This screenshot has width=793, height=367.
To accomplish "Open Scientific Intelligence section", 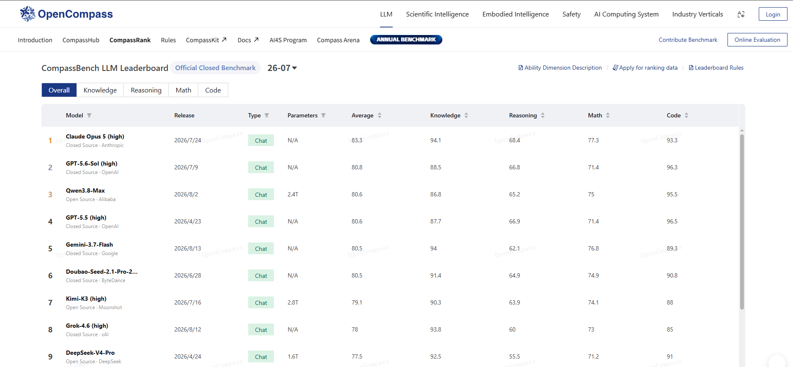I will tap(438, 14).
